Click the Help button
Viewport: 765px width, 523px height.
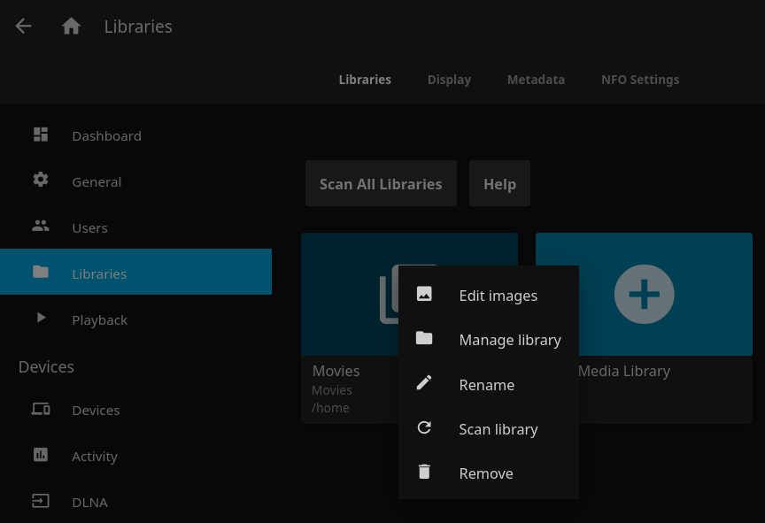tap(499, 184)
